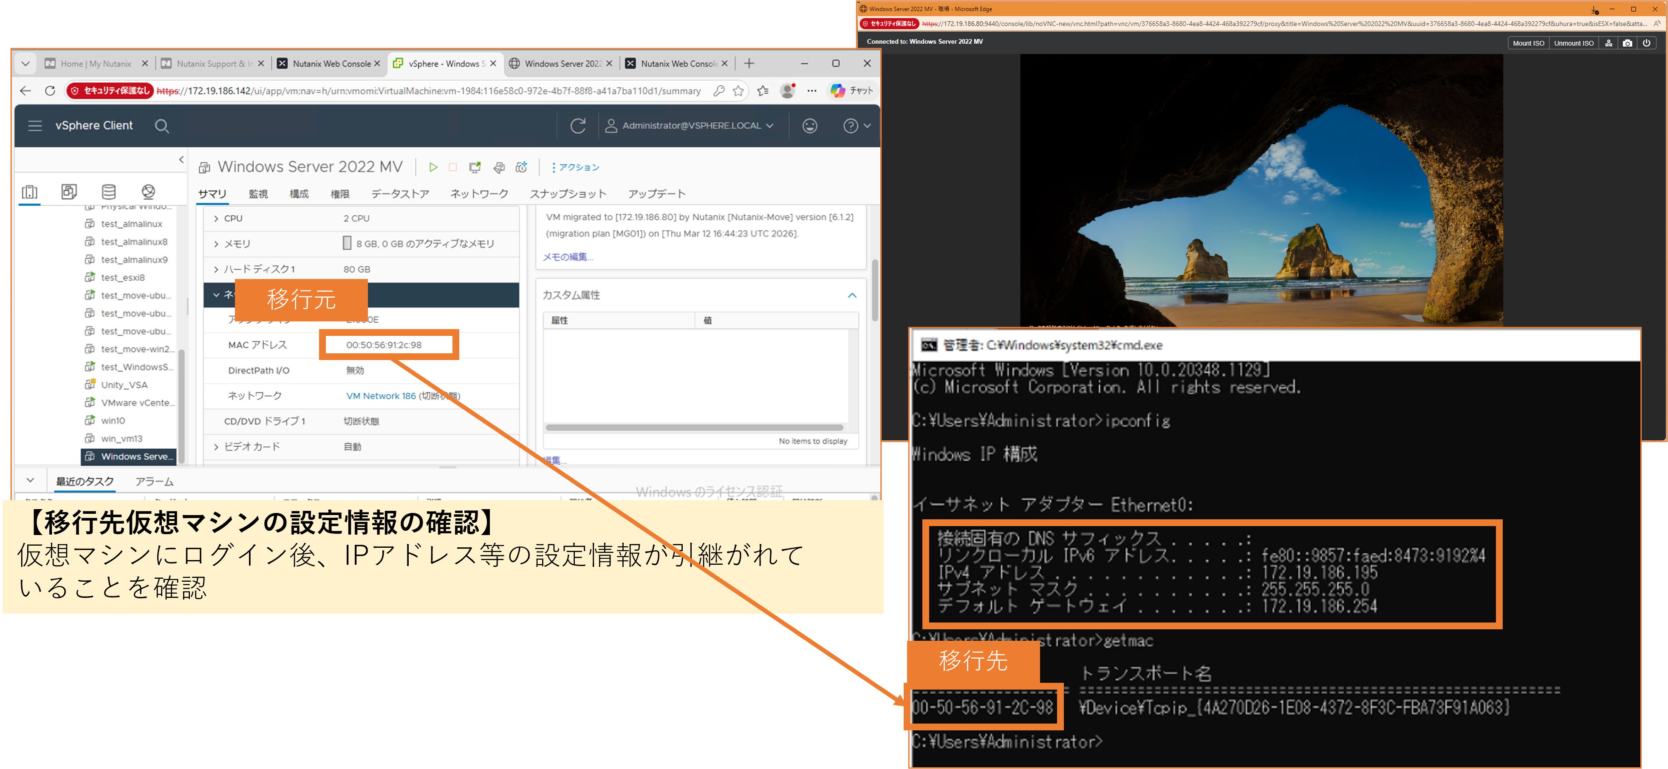Open the browser favorites list icon

pos(763,90)
